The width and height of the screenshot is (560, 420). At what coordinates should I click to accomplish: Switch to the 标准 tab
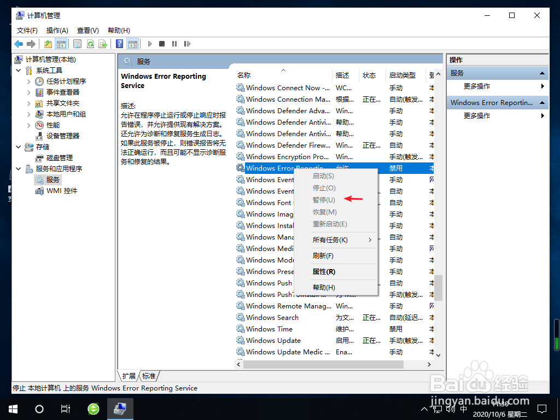coord(149,376)
